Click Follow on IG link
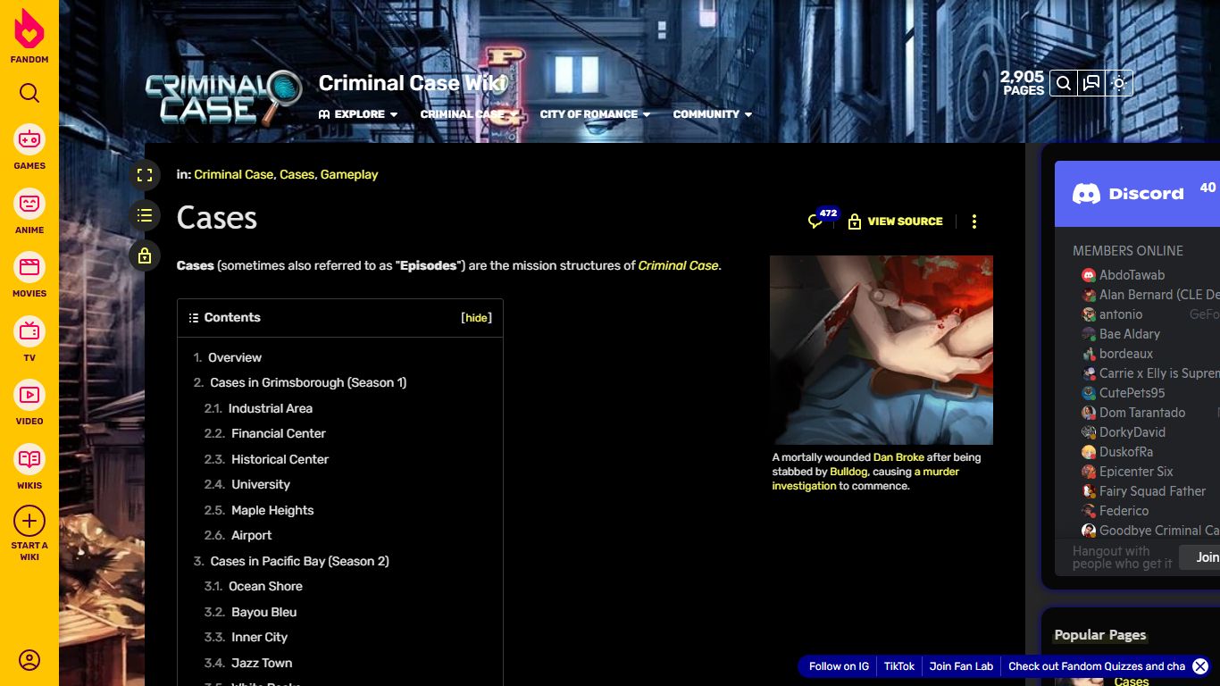Viewport: 1220px width, 686px height. 839,666
